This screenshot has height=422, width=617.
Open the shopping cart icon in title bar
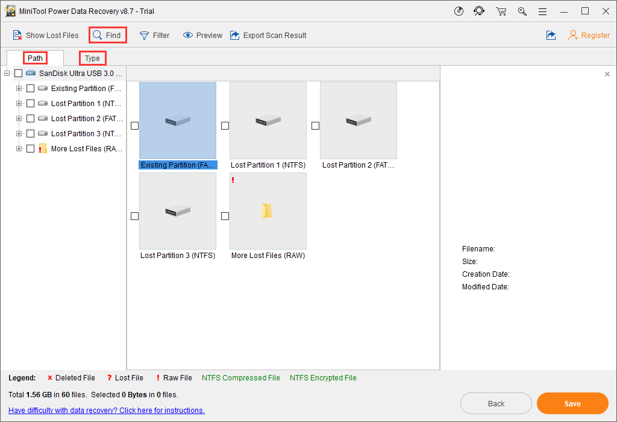501,11
